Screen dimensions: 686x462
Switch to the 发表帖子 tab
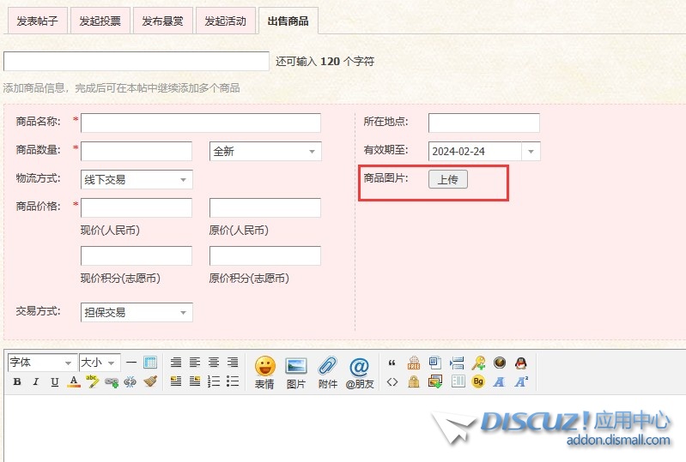pyautogui.click(x=37, y=21)
